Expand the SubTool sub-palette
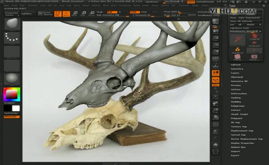This screenshot has height=165, width=269. pyautogui.click(x=235, y=65)
